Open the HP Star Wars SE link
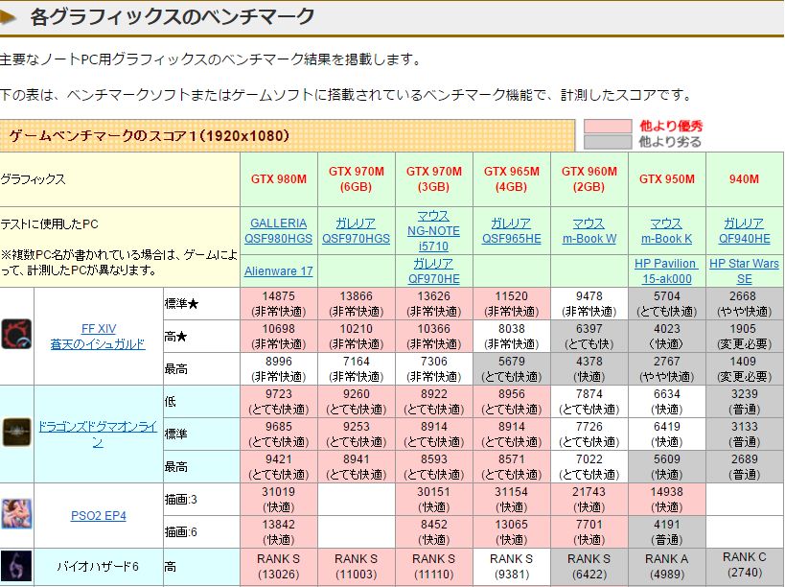Viewport: 785px width, 587px height. pyautogui.click(x=744, y=271)
